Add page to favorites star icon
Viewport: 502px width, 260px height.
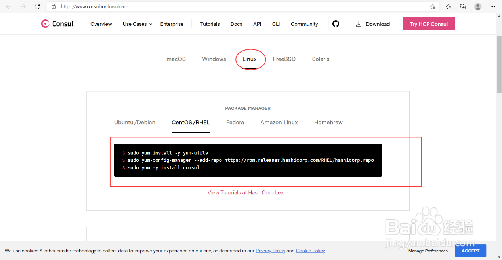coord(433,7)
